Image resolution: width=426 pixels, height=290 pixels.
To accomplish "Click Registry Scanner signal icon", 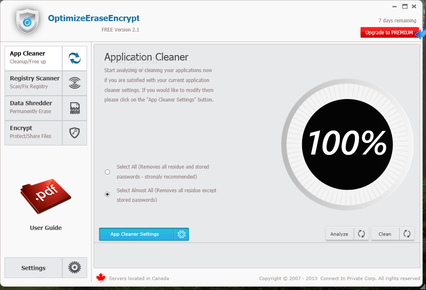I will pos(75,83).
